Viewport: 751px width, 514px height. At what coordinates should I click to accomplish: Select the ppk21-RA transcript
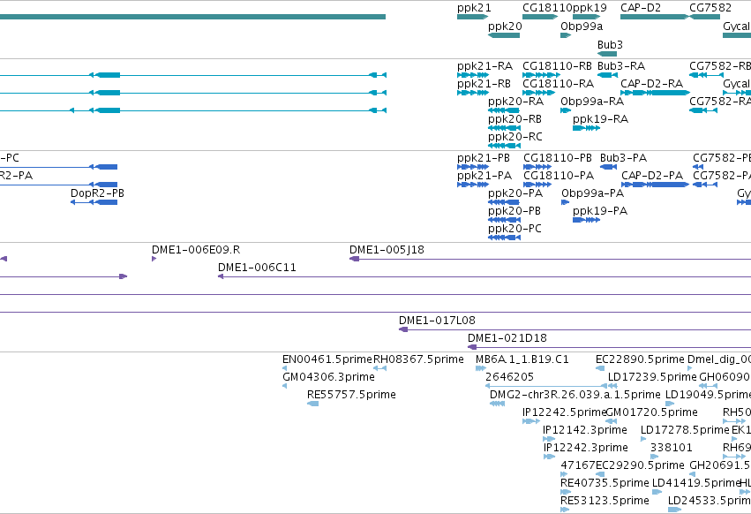coord(473,75)
